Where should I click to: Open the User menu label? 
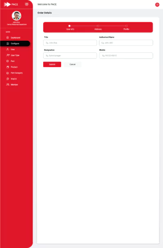(x=13, y=50)
